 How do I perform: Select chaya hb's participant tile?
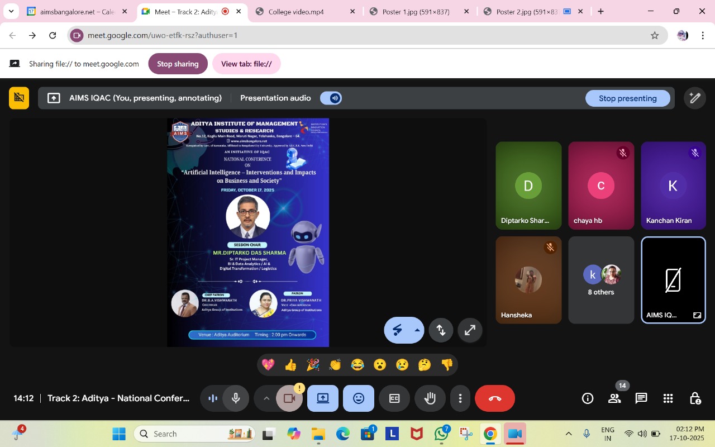pos(601,186)
